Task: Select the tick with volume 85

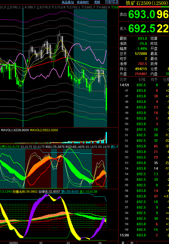Action: (x=156, y=146)
